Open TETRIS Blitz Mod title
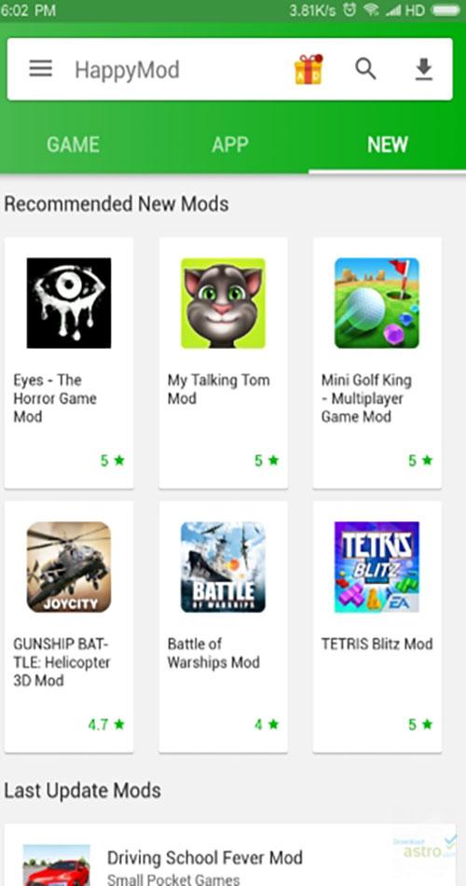This screenshot has height=886, width=466. (377, 644)
